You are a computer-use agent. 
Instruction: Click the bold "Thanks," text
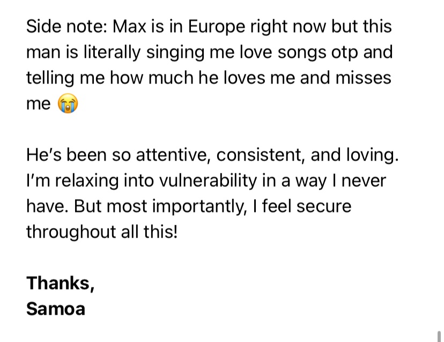(x=60, y=283)
